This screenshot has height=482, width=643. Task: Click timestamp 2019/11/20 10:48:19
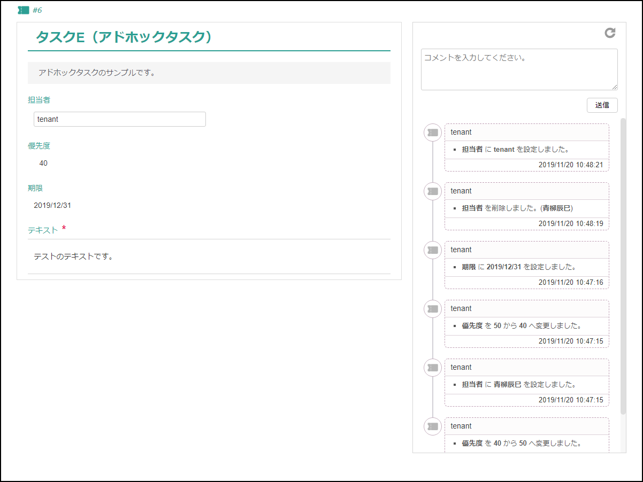[571, 223]
